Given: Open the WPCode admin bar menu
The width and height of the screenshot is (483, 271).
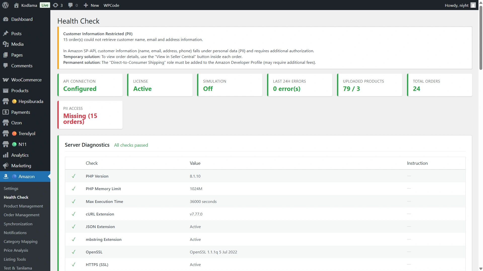Looking at the screenshot, I should pyautogui.click(x=111, y=5).
